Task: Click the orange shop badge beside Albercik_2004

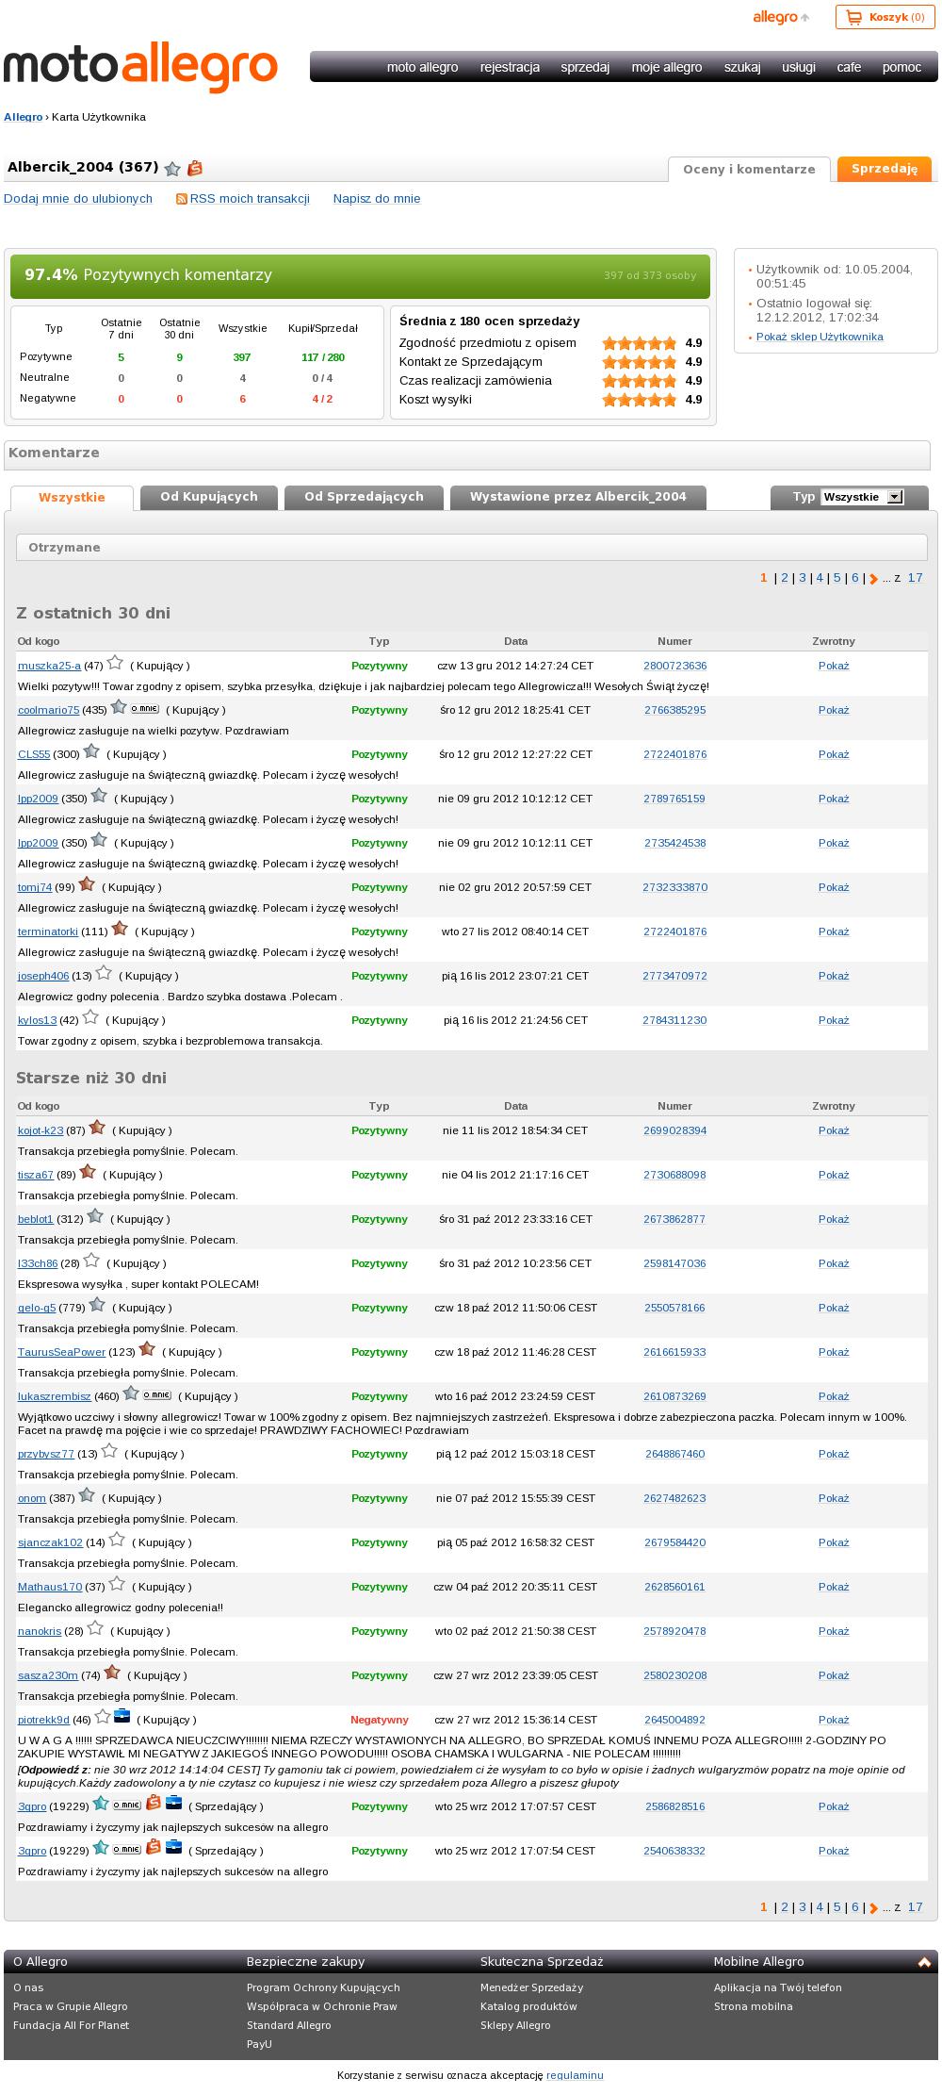Action: click(x=195, y=168)
